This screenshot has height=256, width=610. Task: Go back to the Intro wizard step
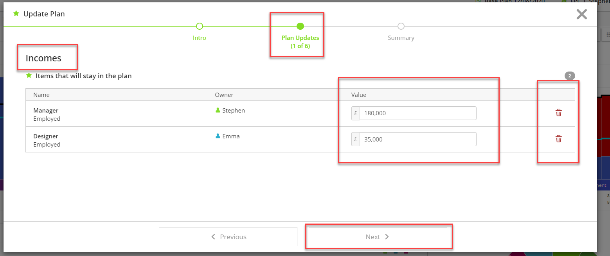(199, 26)
